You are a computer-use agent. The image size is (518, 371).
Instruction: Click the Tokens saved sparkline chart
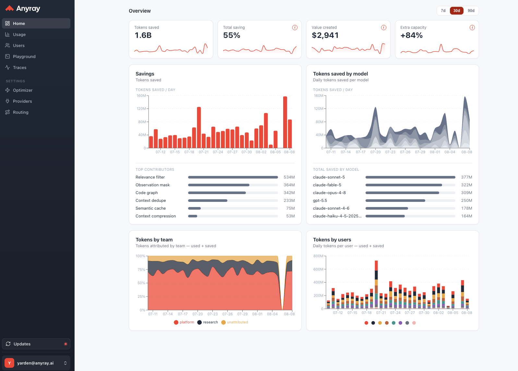tap(171, 49)
